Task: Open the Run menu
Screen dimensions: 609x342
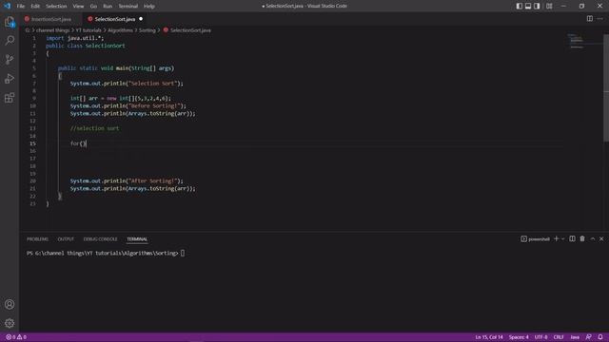Action: click(108, 7)
